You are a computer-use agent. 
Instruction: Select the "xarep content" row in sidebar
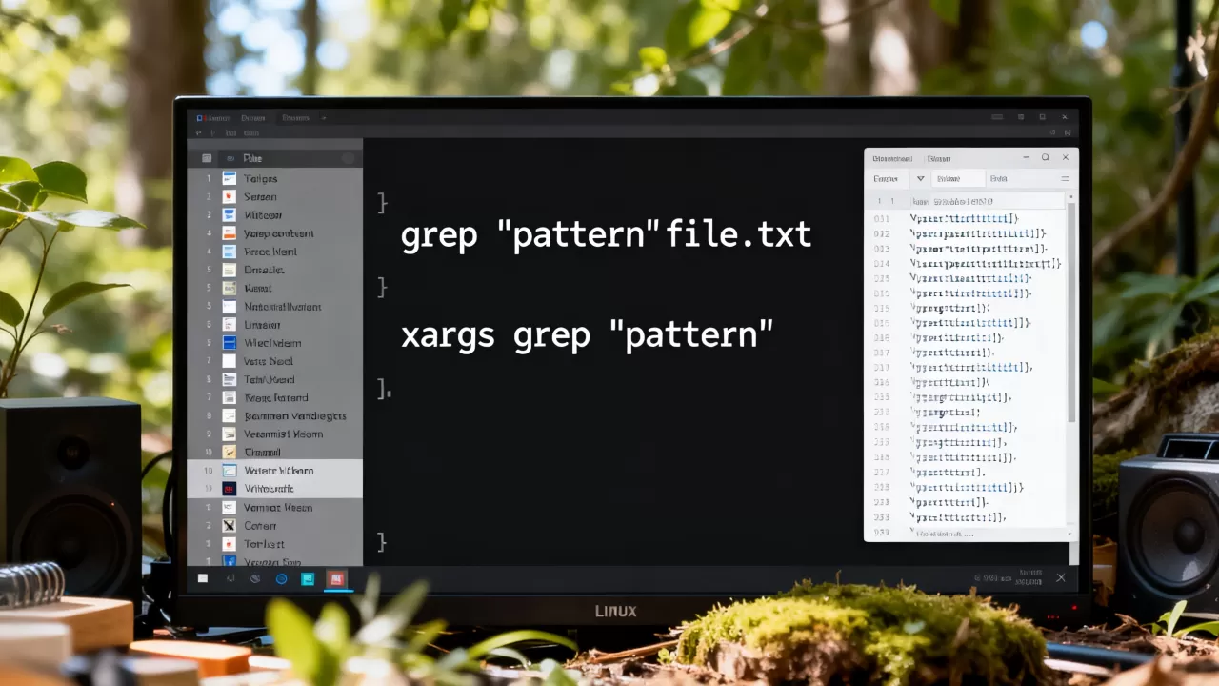coord(274,233)
